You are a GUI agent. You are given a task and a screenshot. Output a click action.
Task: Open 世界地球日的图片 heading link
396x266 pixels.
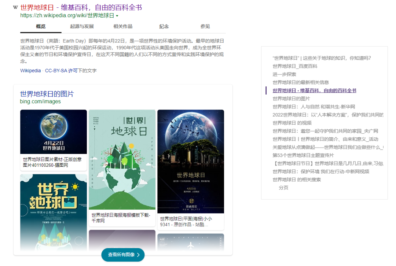click(47, 94)
